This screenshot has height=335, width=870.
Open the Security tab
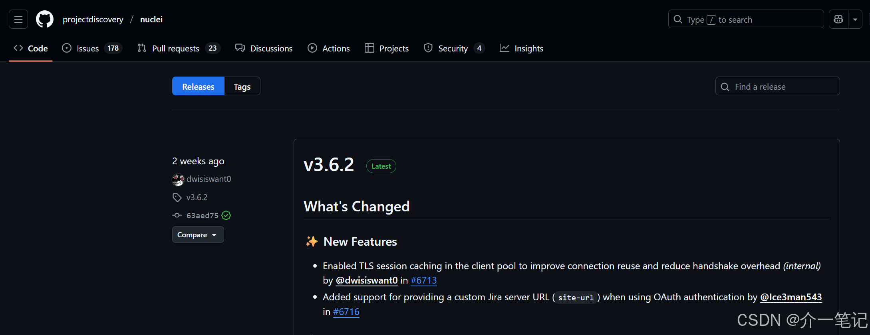point(454,48)
